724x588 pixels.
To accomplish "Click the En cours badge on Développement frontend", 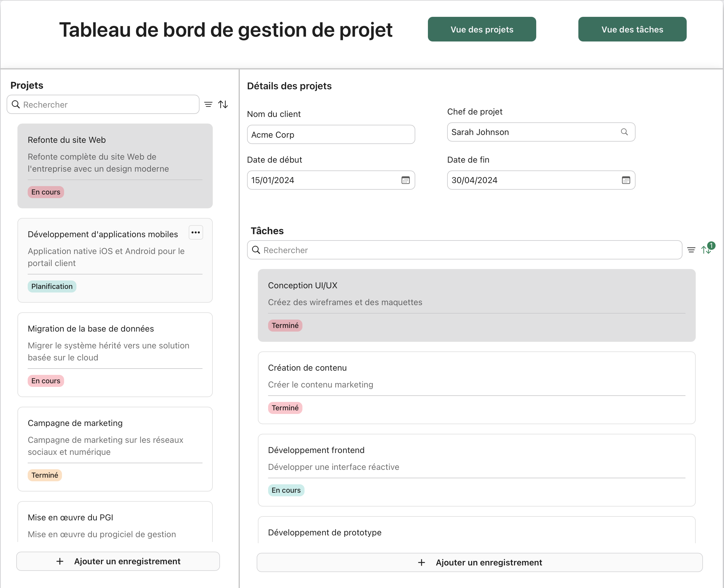I will (x=286, y=490).
